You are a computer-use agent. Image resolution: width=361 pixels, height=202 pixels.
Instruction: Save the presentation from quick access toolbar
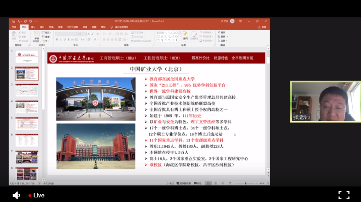(14, 21)
